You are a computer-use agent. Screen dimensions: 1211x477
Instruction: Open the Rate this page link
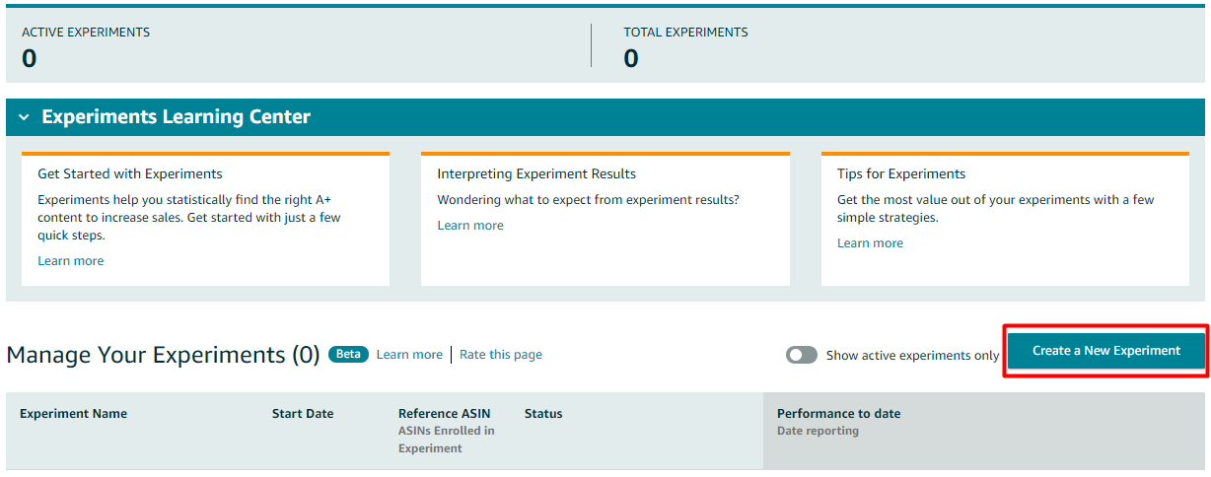501,355
